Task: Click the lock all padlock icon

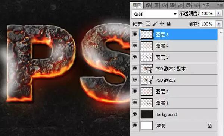Action: pos(169,23)
